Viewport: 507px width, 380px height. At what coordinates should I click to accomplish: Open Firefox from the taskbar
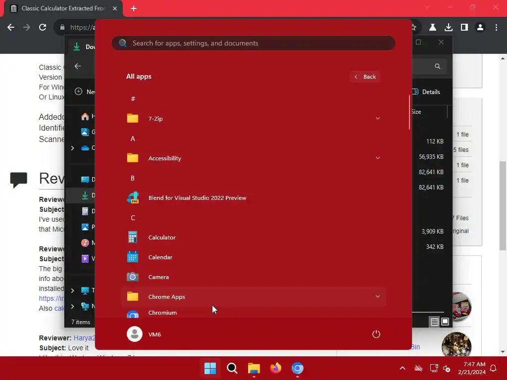click(x=275, y=368)
